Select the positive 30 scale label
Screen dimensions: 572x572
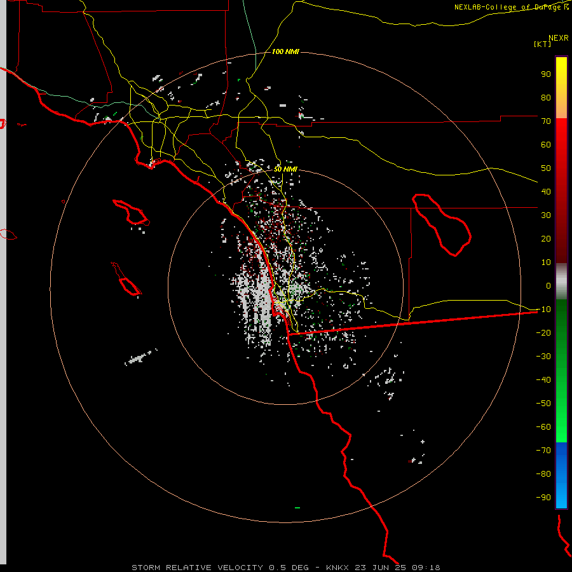click(546, 215)
